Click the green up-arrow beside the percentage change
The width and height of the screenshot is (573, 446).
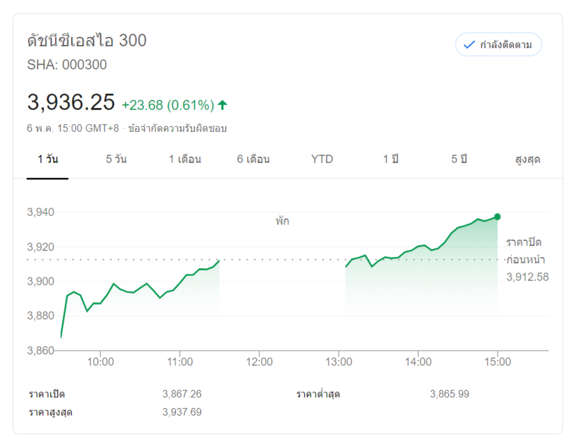[223, 105]
